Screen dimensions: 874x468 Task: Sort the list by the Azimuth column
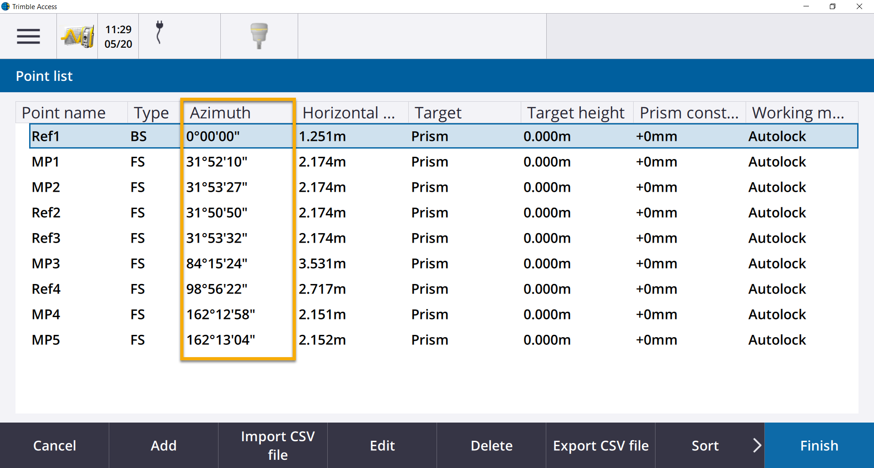pyautogui.click(x=220, y=112)
